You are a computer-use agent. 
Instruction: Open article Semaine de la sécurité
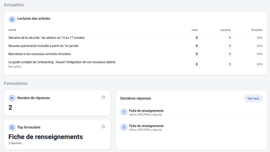46,38
